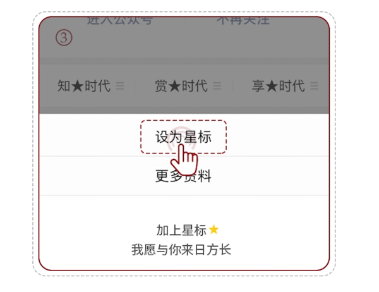Expand the list icon beside 赏★时代
This screenshot has width=379, height=292.
[x=217, y=86]
